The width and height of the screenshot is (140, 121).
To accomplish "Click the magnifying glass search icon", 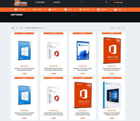I will [106, 2].
